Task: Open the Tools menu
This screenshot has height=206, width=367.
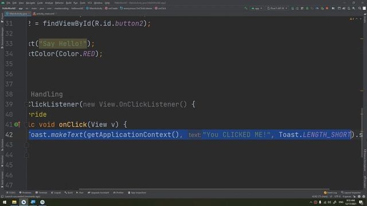Action: [83, 3]
